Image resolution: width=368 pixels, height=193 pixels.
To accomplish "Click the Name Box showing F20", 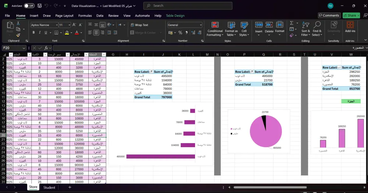I will point(14,48).
